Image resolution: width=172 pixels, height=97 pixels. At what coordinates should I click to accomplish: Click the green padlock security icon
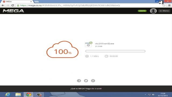coord(18,5)
